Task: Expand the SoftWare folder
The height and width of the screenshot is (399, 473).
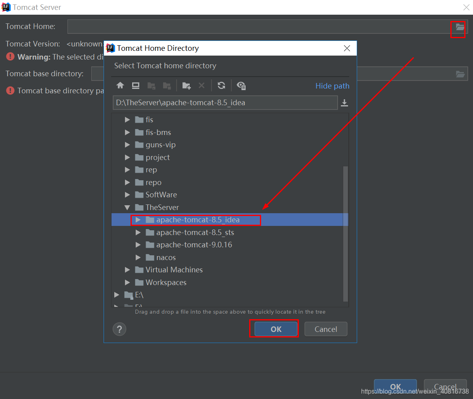Action: (x=127, y=195)
